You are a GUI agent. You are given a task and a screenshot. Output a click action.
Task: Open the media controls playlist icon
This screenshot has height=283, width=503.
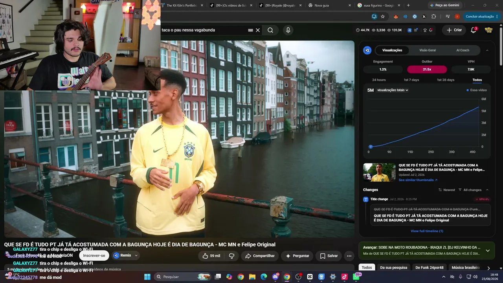[448, 17]
